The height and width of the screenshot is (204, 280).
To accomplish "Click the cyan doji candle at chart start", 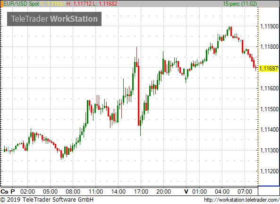I will [x=8, y=150].
